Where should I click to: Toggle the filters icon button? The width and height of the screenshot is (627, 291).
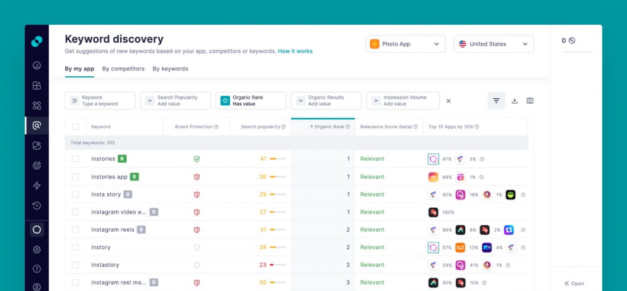click(x=496, y=101)
